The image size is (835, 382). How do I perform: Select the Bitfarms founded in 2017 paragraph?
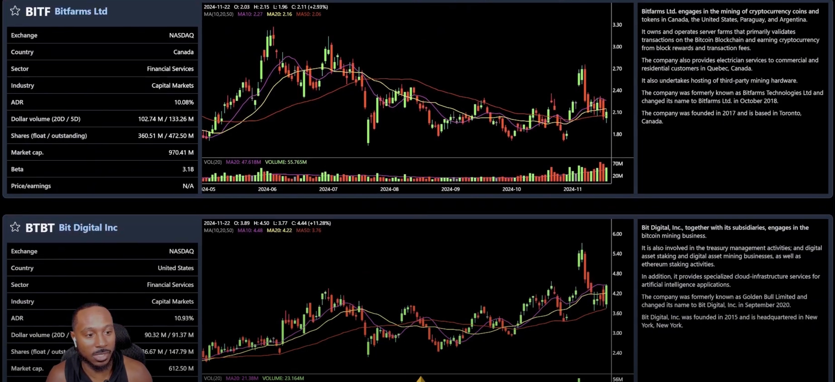point(721,117)
